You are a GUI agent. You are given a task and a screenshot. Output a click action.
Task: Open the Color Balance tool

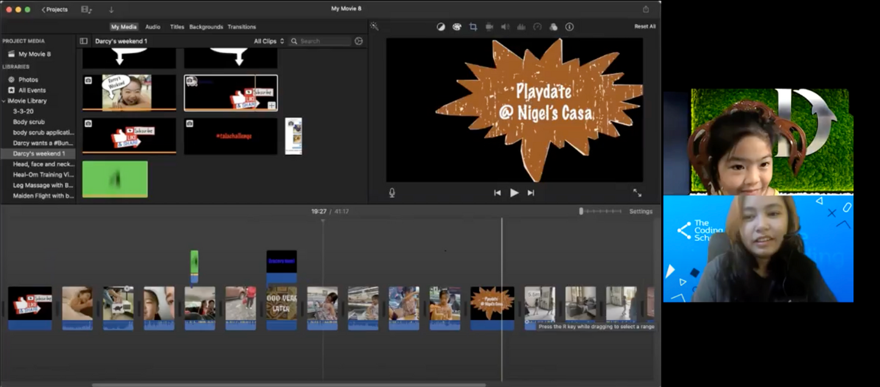(441, 27)
